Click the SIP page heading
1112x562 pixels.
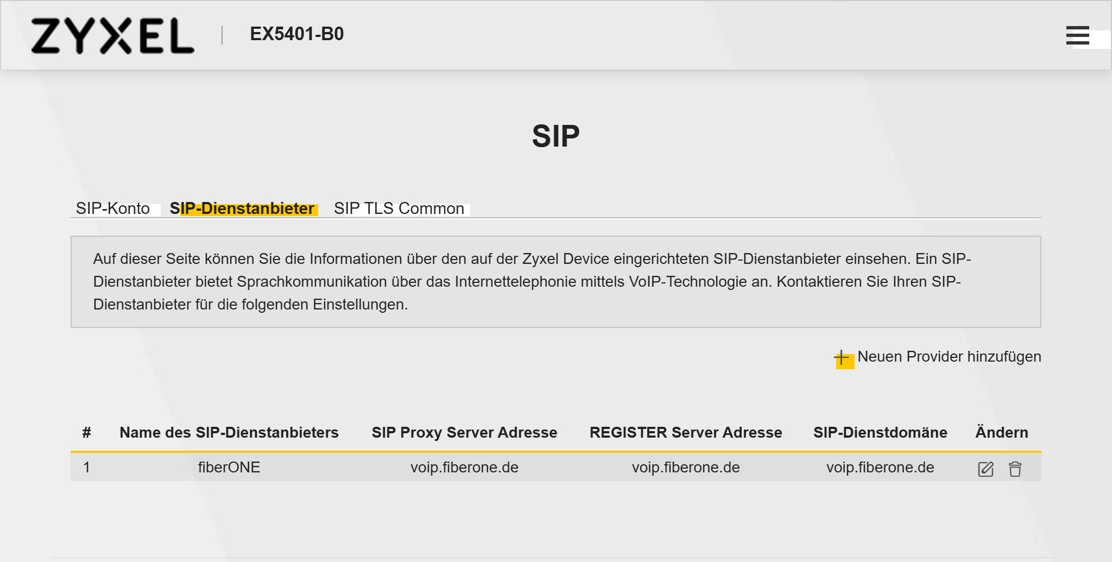click(555, 136)
